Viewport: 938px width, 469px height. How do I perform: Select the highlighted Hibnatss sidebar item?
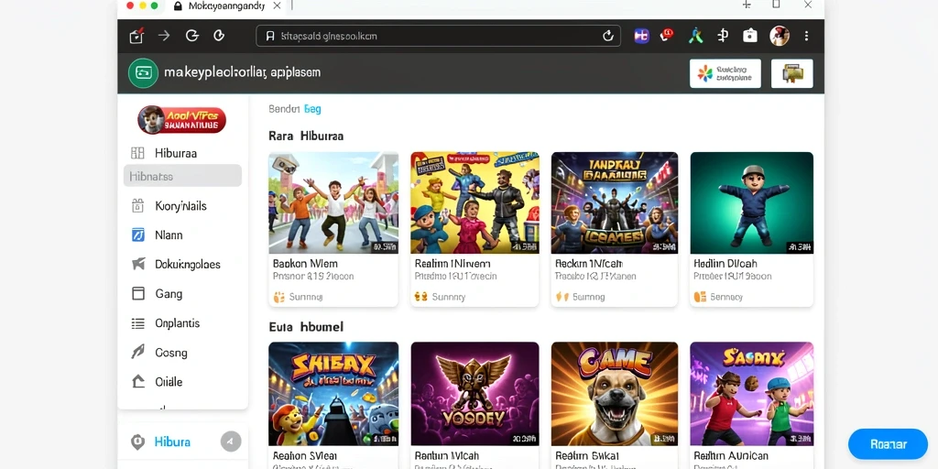(x=182, y=176)
